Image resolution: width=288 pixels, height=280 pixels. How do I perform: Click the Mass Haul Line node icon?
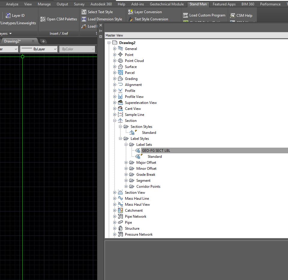(x=120, y=198)
